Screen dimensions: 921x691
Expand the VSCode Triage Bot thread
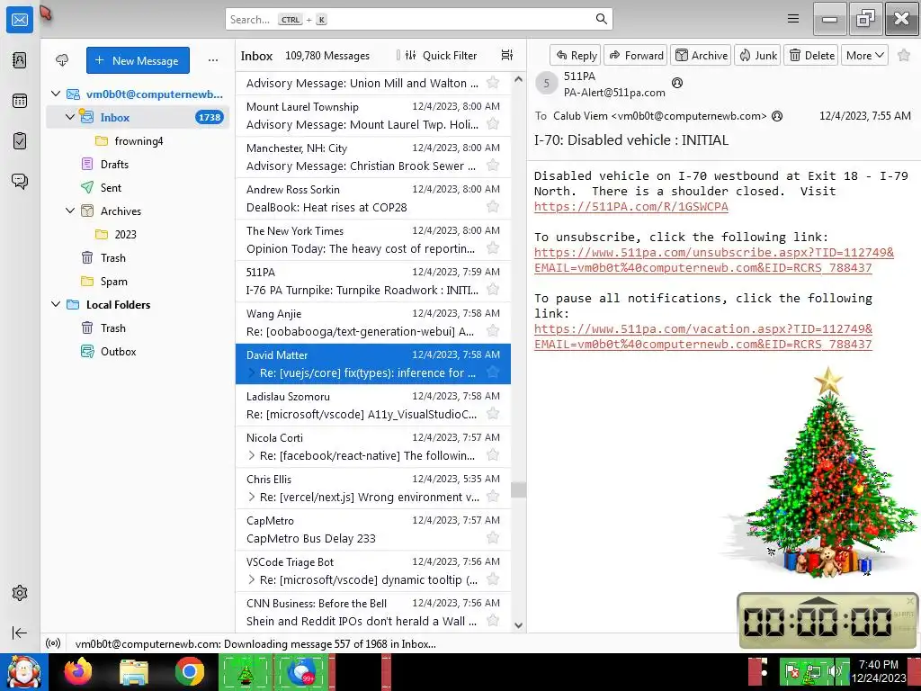(252, 579)
